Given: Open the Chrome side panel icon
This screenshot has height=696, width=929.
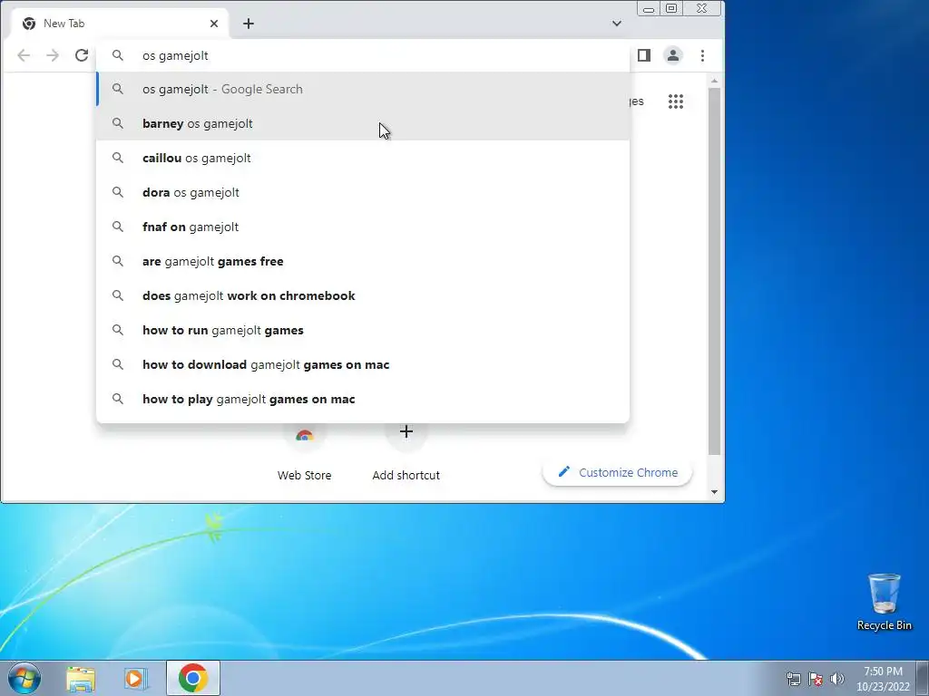Looking at the screenshot, I should (644, 55).
